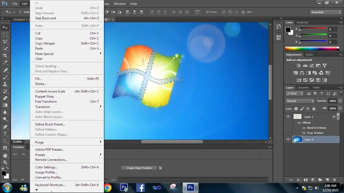Click the delete layer trash icon
344x193 pixels.
(334, 180)
